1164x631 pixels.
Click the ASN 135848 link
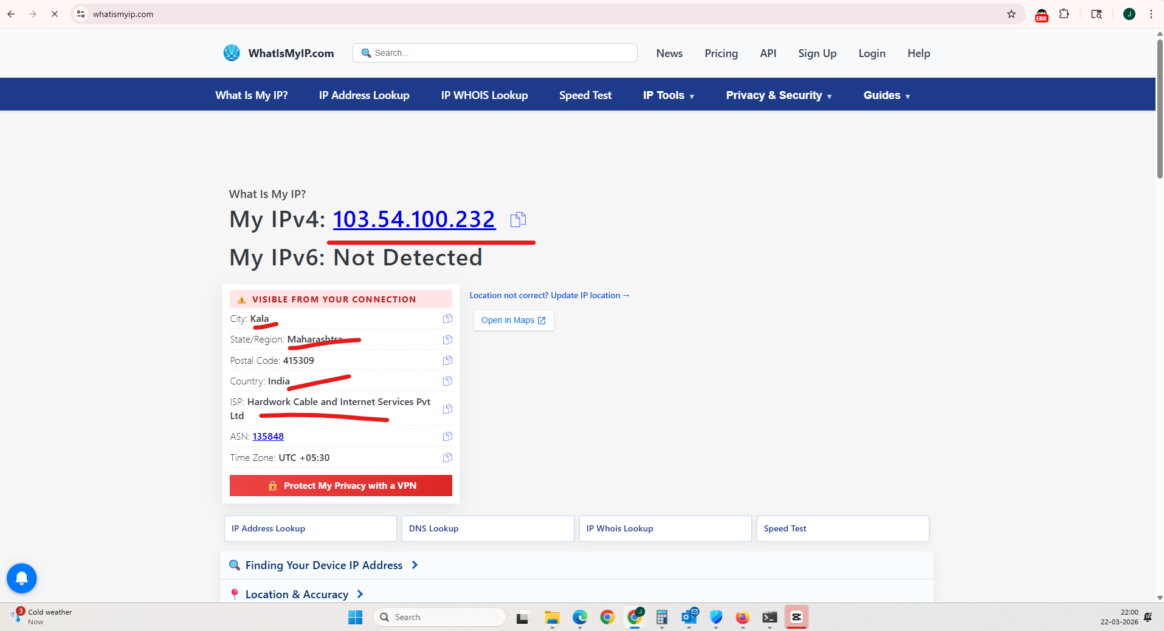click(x=268, y=437)
